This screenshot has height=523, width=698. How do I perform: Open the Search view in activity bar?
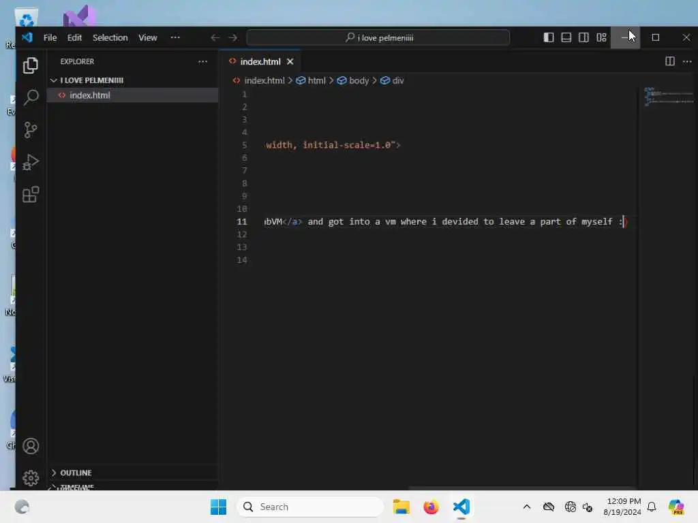(30, 97)
